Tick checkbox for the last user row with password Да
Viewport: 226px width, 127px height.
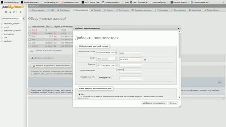pyautogui.click(x=30, y=46)
